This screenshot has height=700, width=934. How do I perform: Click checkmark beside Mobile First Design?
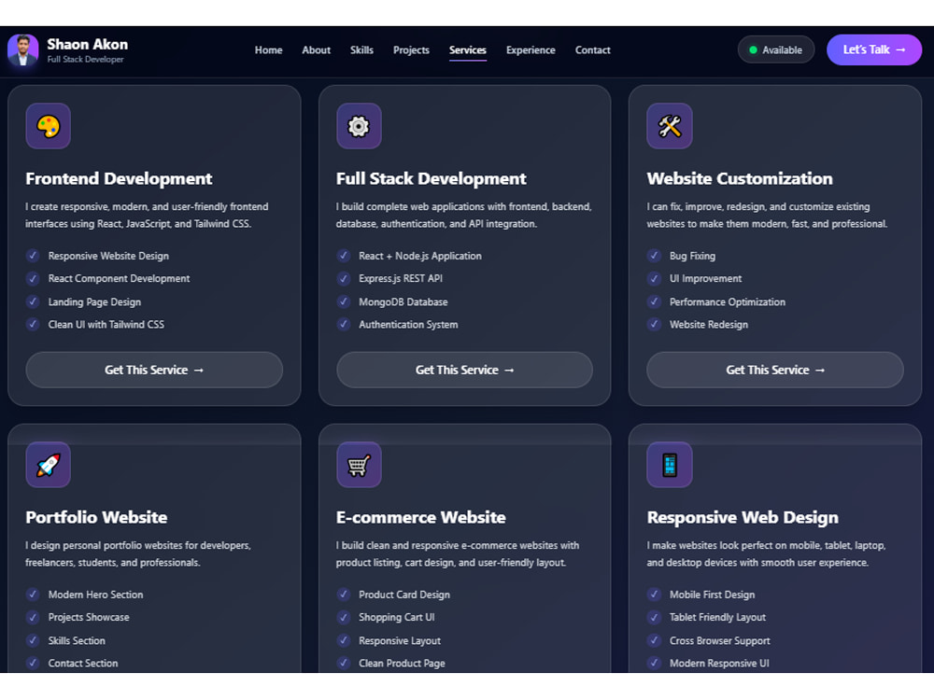654,594
